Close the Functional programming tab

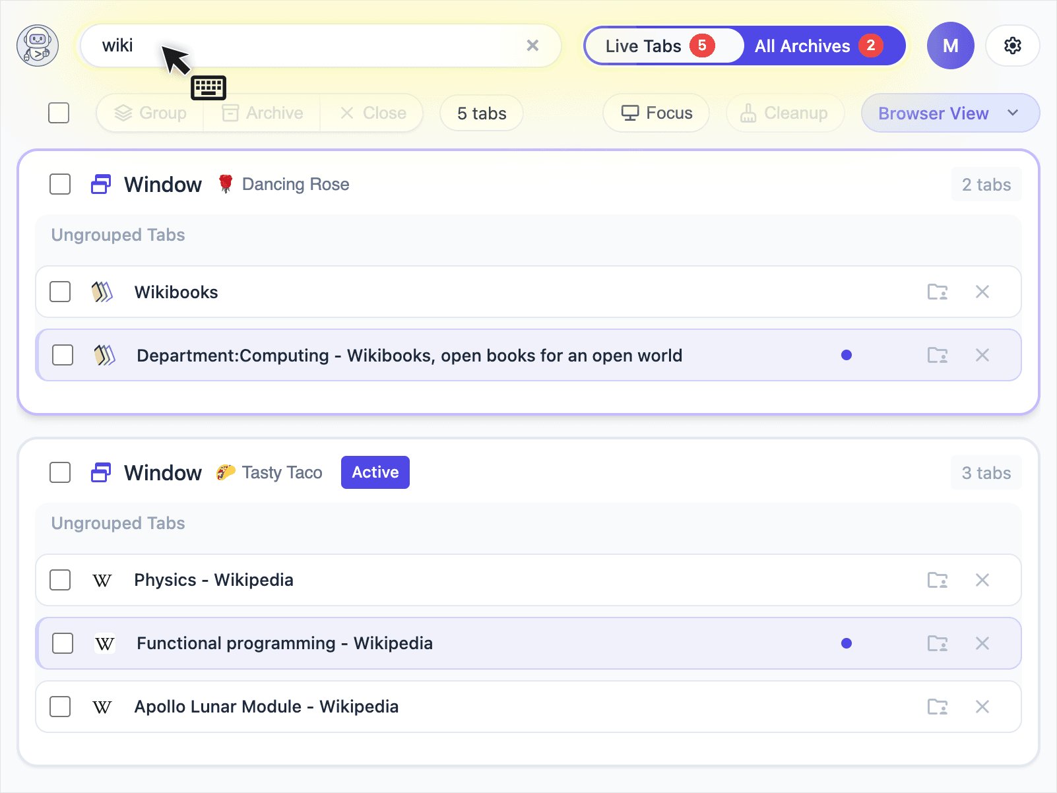pyautogui.click(x=982, y=643)
